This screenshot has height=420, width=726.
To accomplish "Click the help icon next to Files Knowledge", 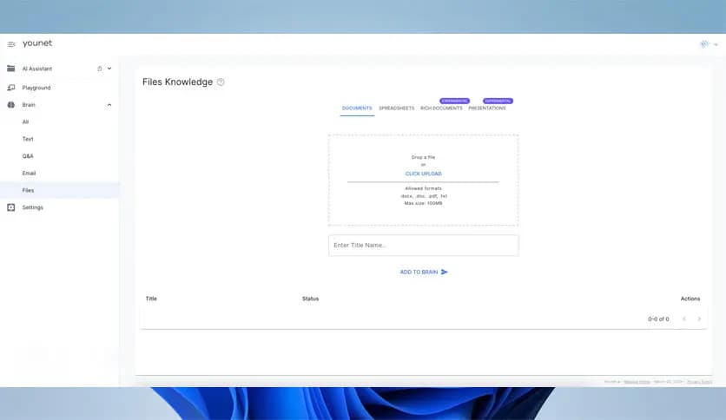I will pos(221,82).
